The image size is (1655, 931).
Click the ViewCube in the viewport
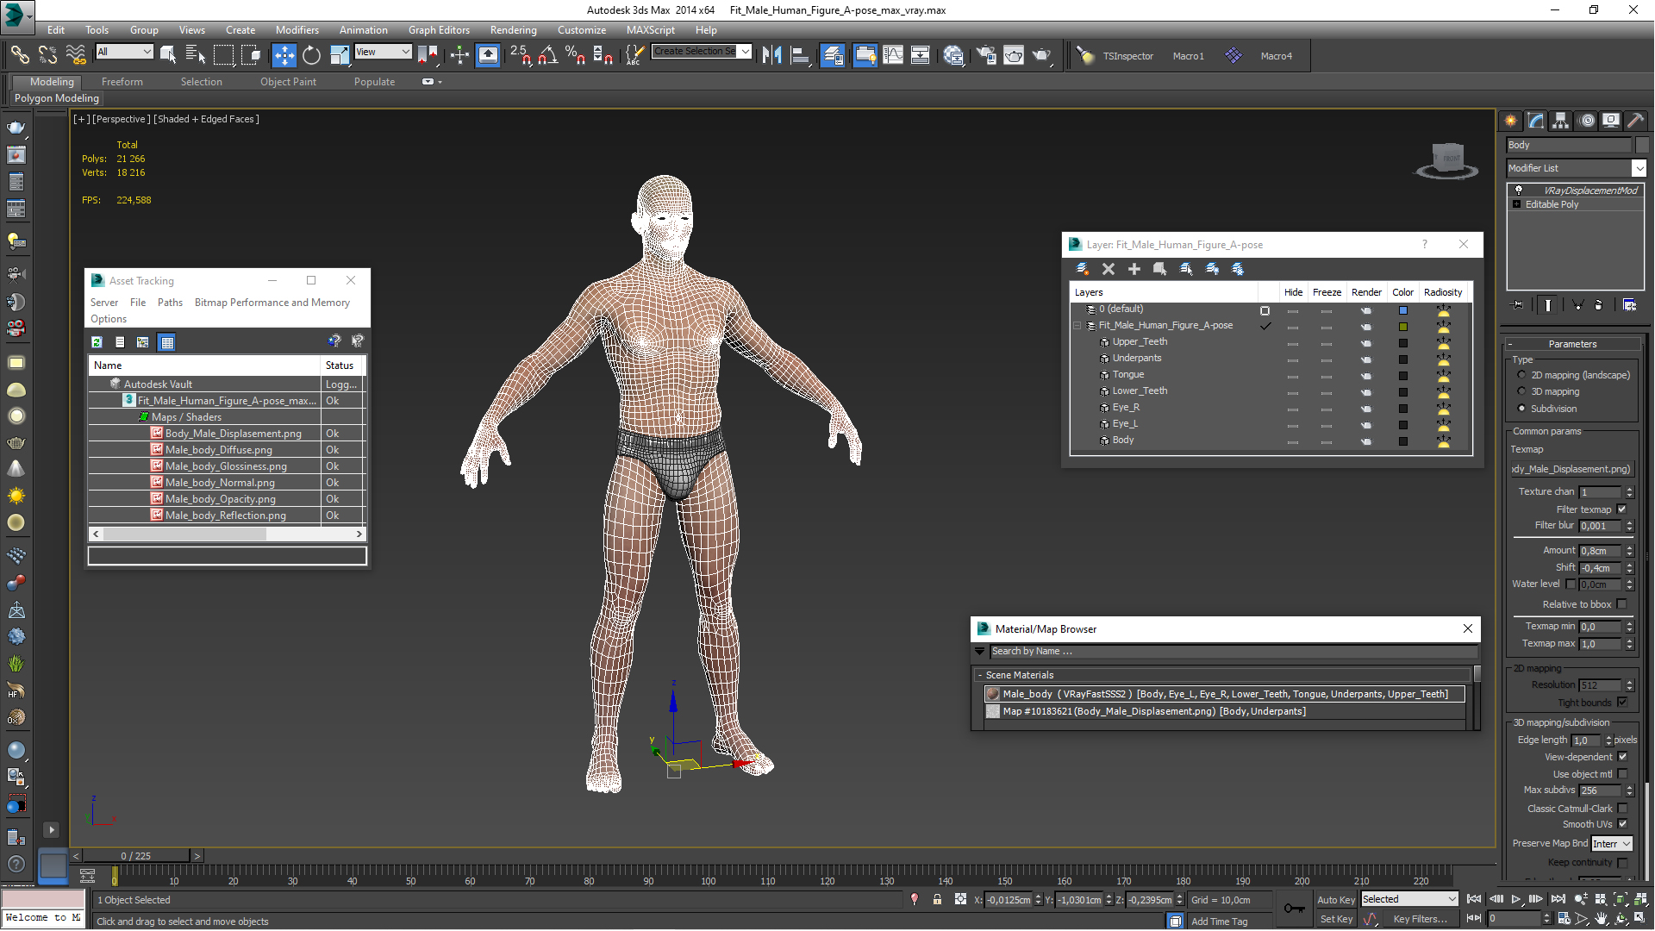[x=1447, y=159]
